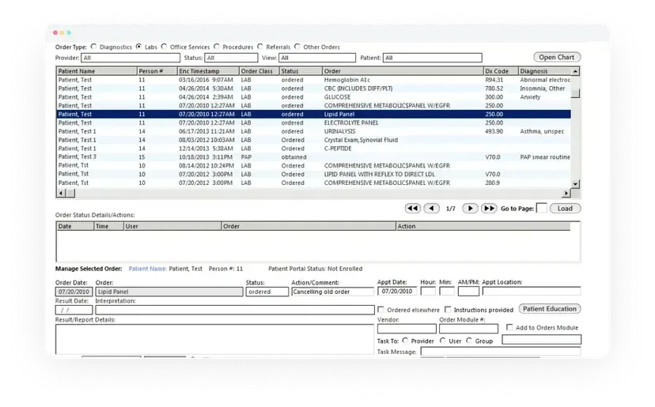This screenshot has width=655, height=407.
Task: Click the vertical scrollbar thumb of orders table
Action: point(575,93)
